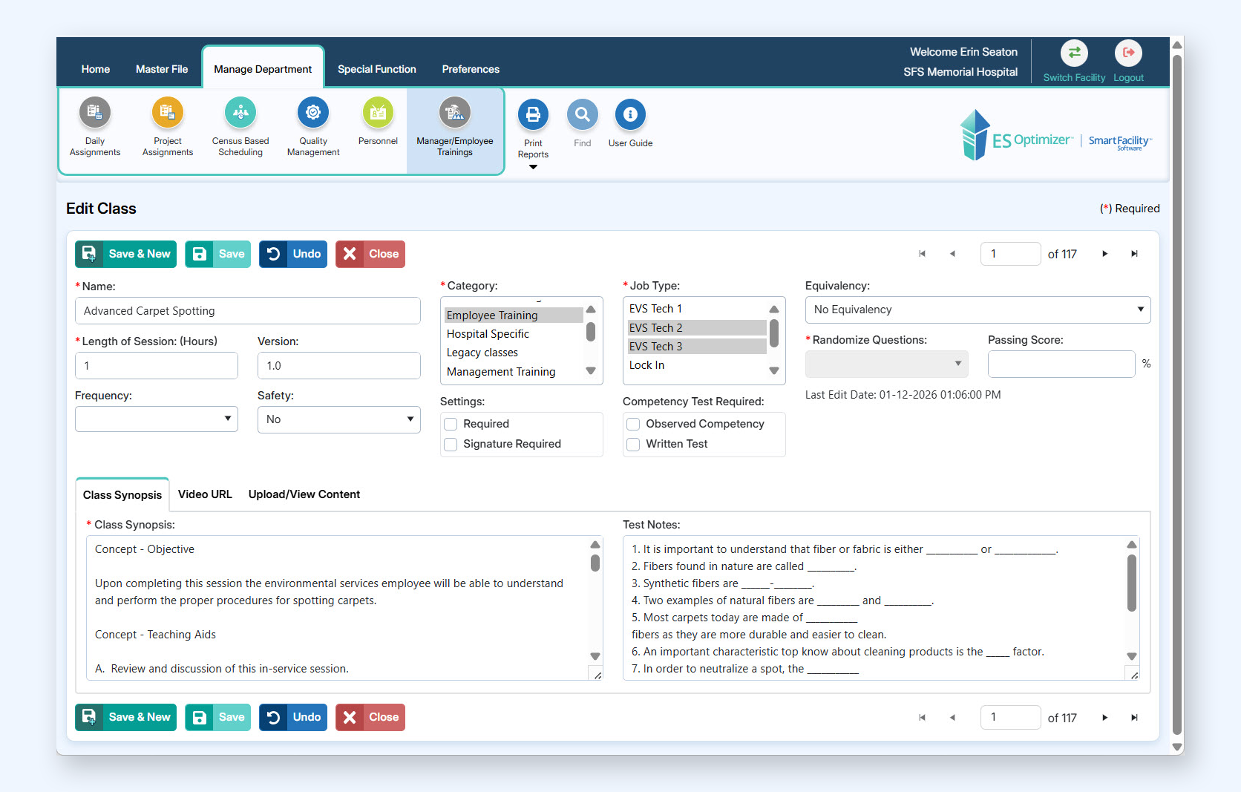Click the top Undo button
The height and width of the screenshot is (792, 1241).
point(293,254)
